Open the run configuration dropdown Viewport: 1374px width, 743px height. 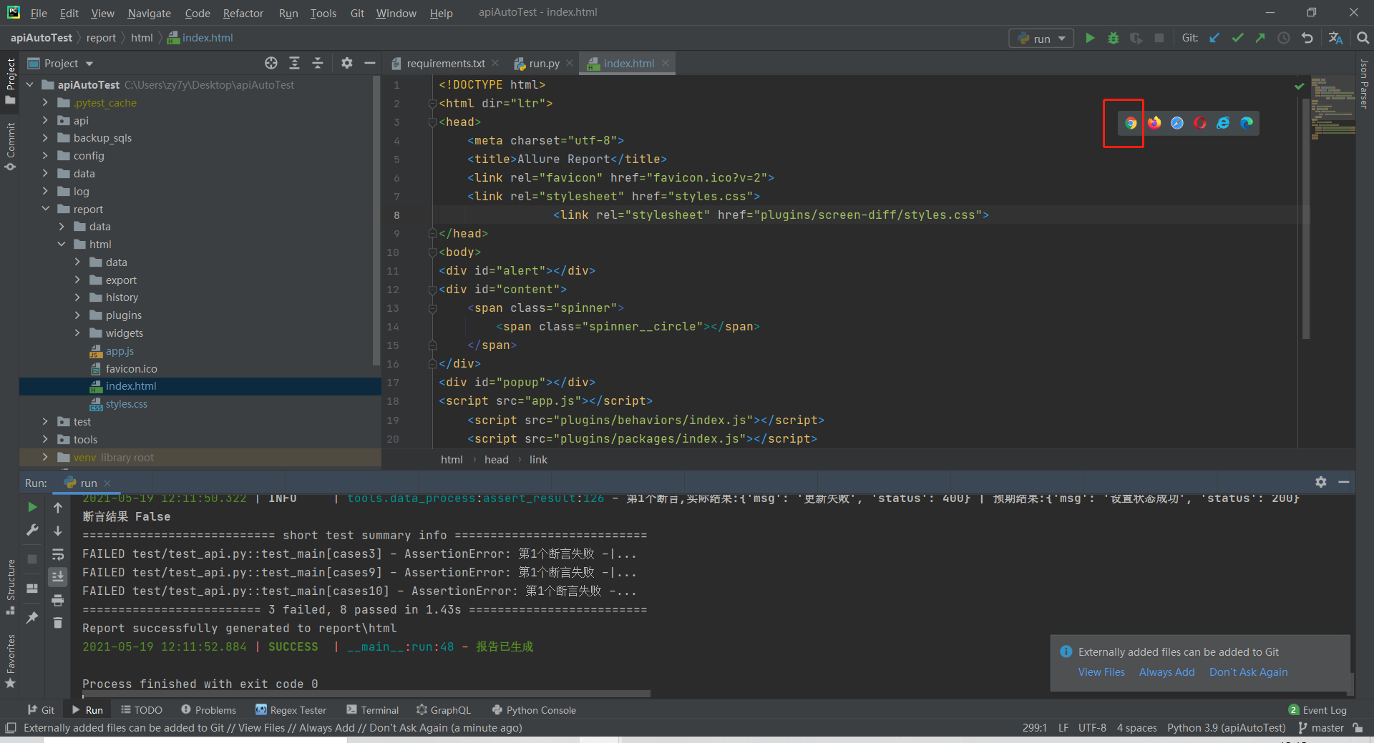pyautogui.click(x=1042, y=38)
